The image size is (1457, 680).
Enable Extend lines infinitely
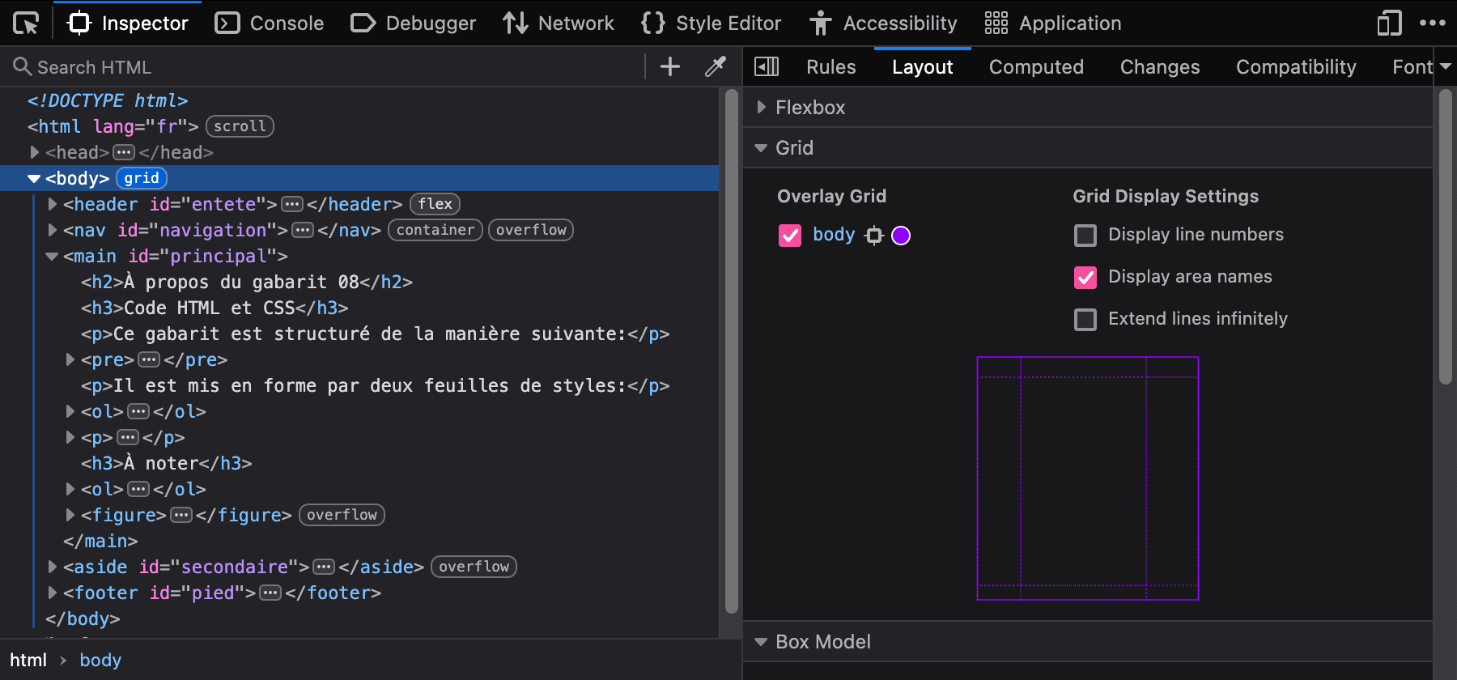[x=1085, y=320]
